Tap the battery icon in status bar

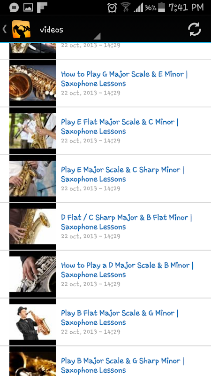[162, 7]
